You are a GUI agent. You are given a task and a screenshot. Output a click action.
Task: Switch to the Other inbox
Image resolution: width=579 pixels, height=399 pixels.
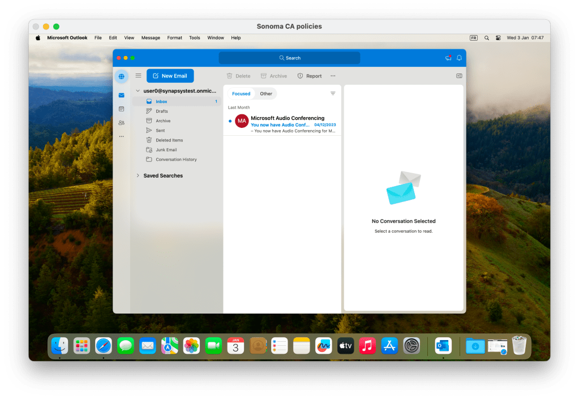[266, 94]
